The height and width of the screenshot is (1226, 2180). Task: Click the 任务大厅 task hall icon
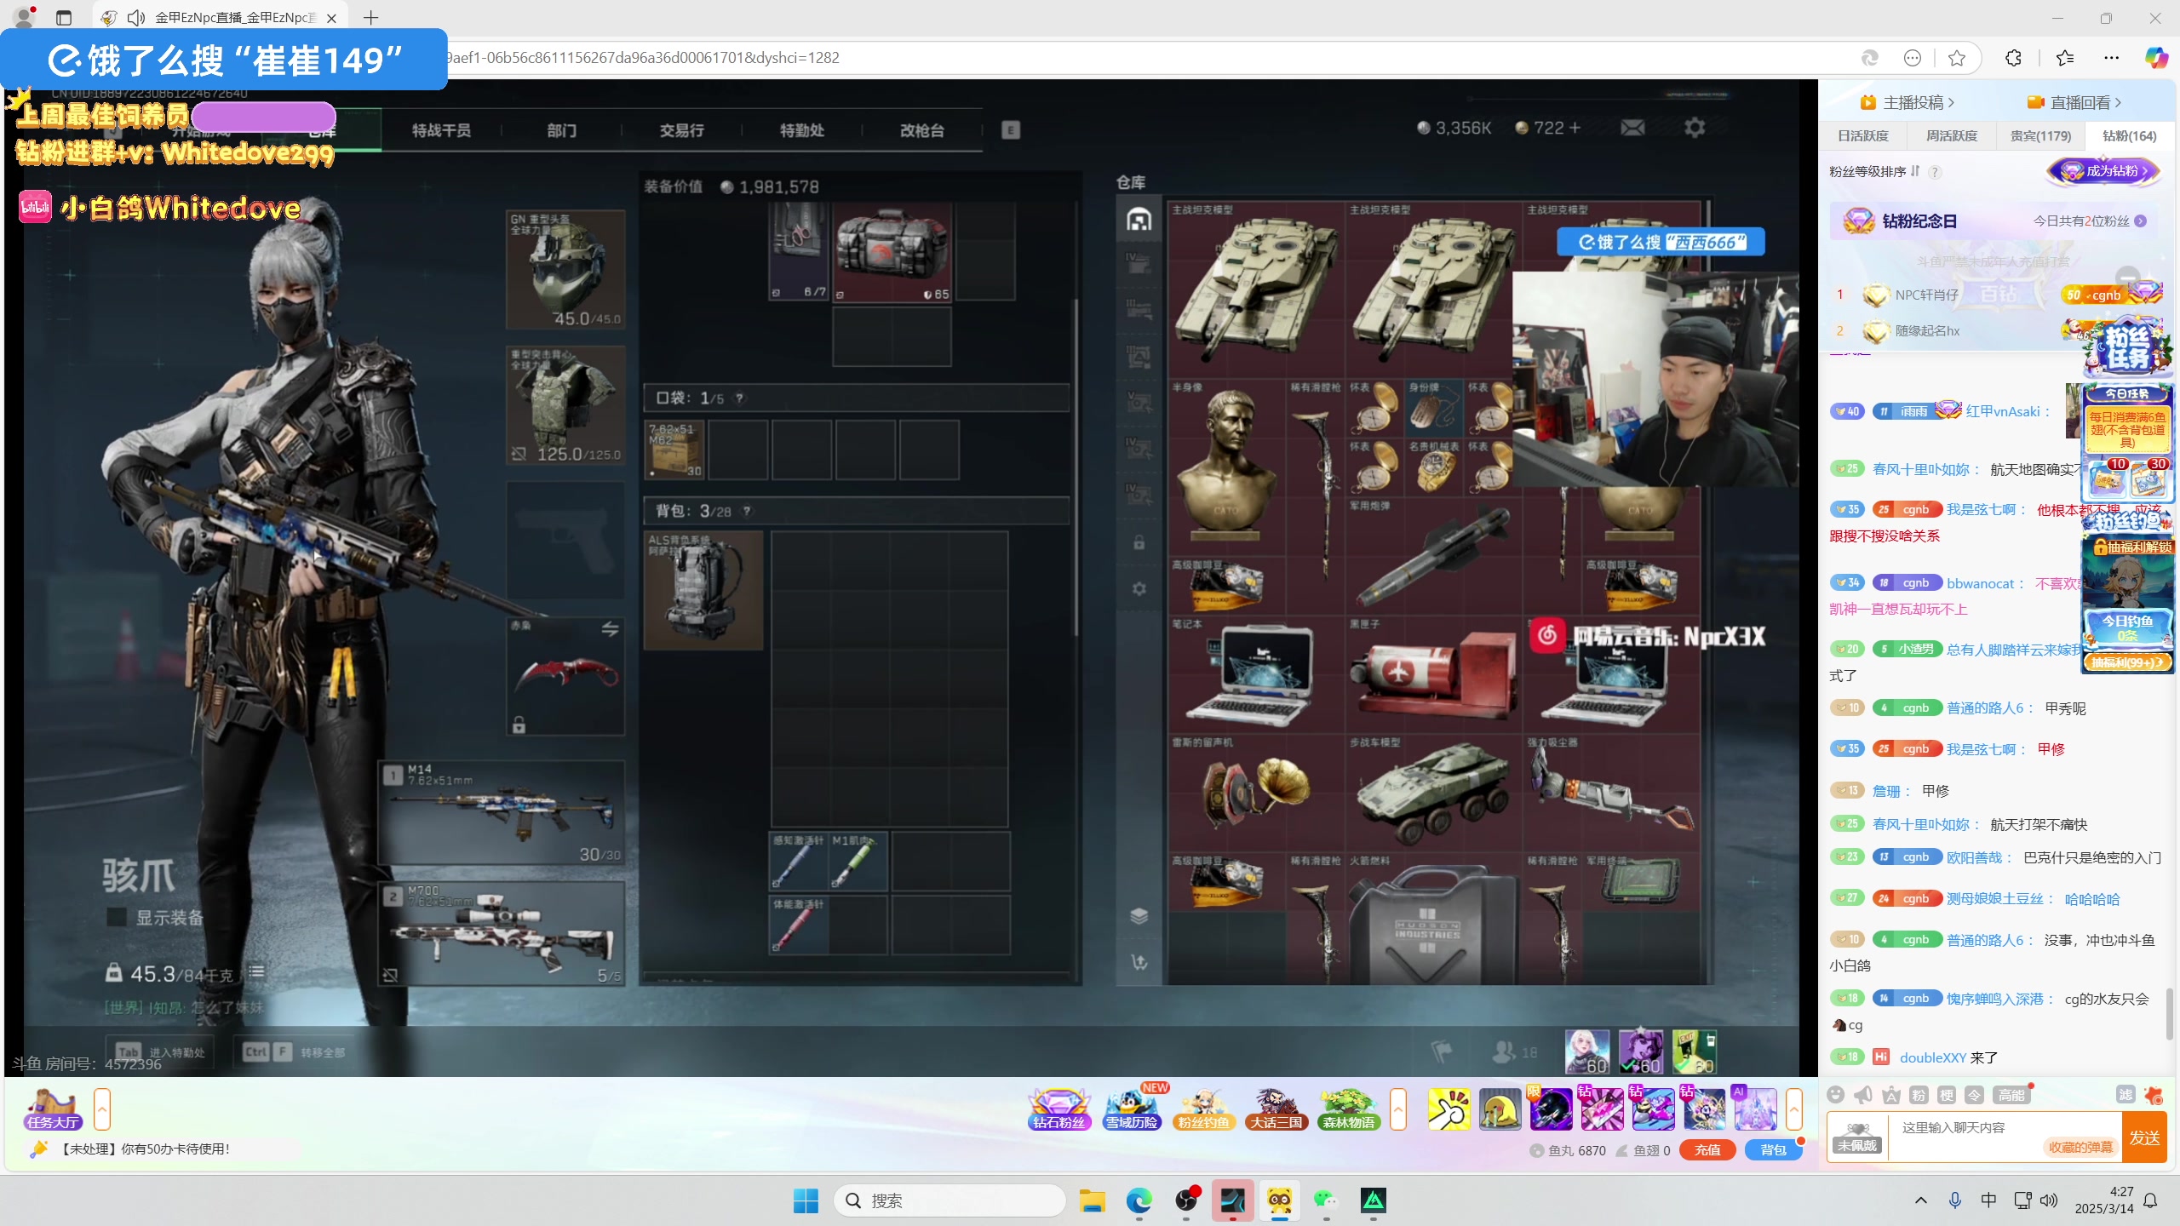52,1109
